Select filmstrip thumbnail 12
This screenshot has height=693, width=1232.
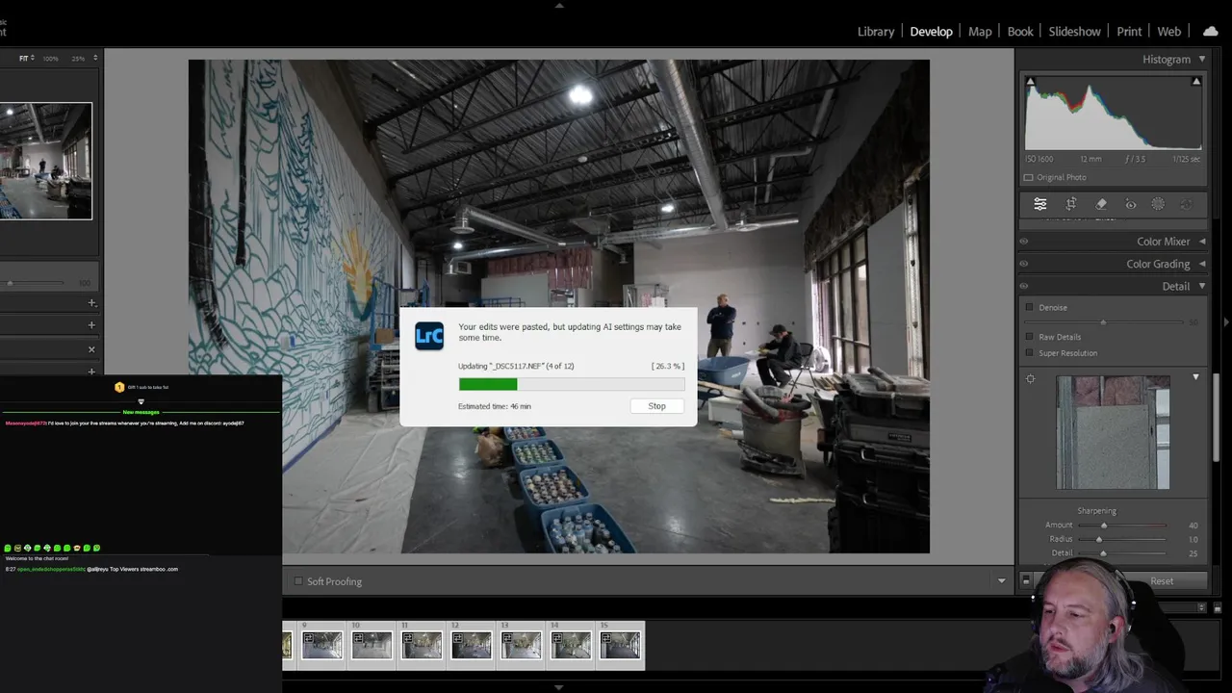pos(472,645)
